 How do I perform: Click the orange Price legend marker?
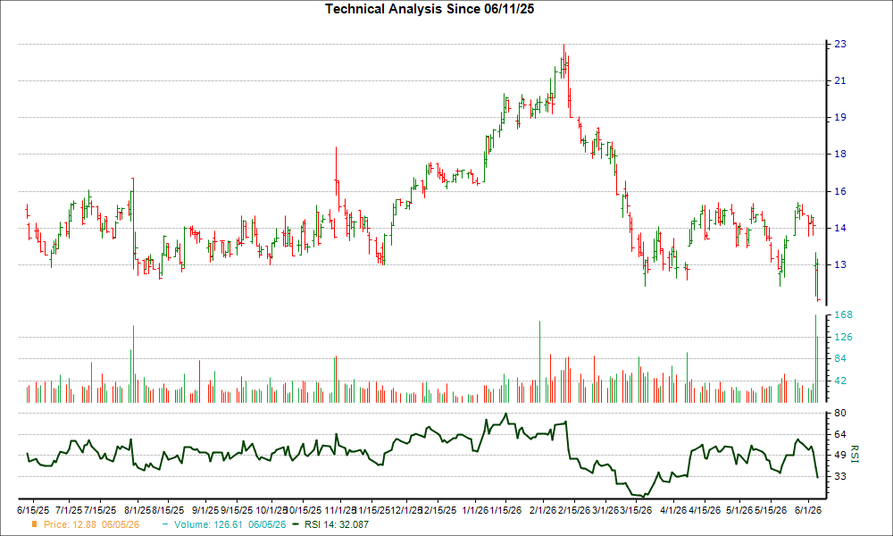click(35, 524)
